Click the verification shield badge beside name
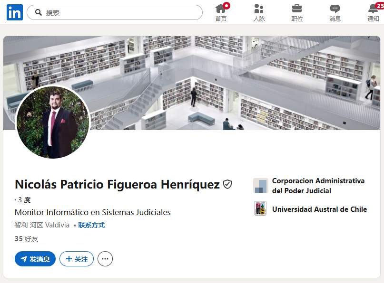Screen dimensions: 384x283 227,184
